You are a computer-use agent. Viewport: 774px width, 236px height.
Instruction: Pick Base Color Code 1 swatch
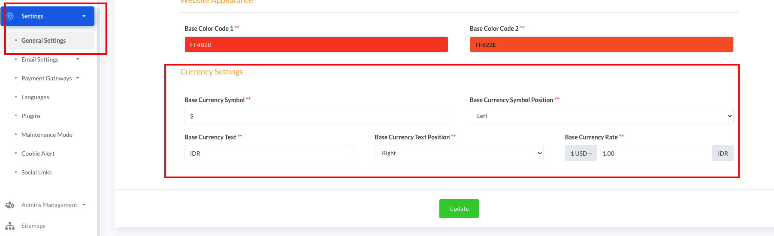316,44
